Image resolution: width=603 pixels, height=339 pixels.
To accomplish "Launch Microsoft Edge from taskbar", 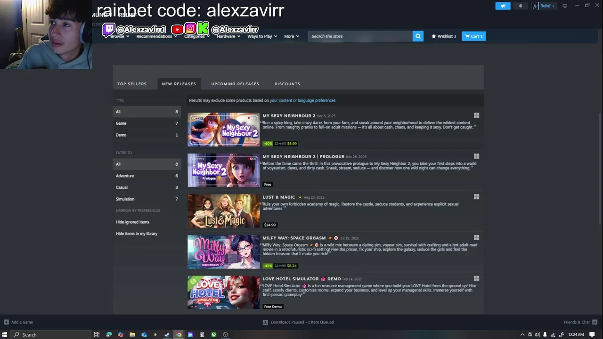I will 109,335.
